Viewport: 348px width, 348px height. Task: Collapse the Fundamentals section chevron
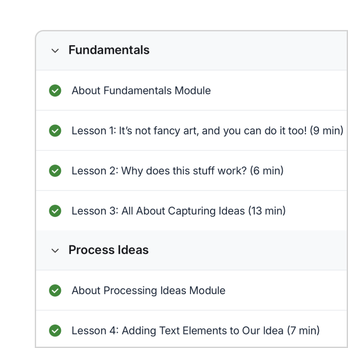click(55, 50)
